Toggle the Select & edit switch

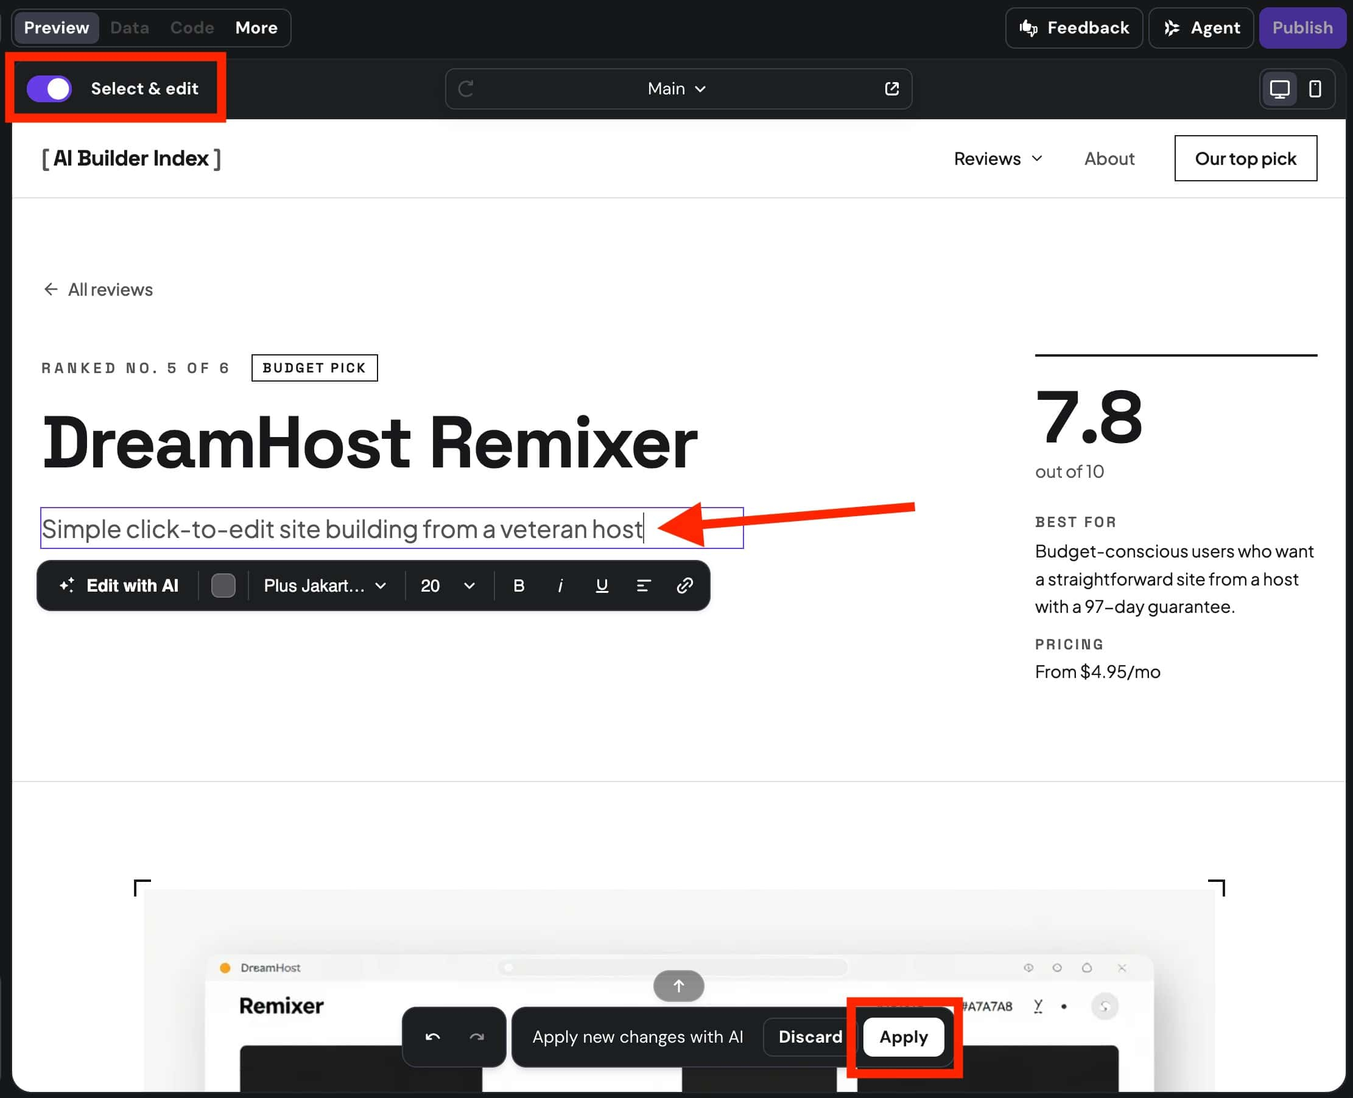[49, 88]
